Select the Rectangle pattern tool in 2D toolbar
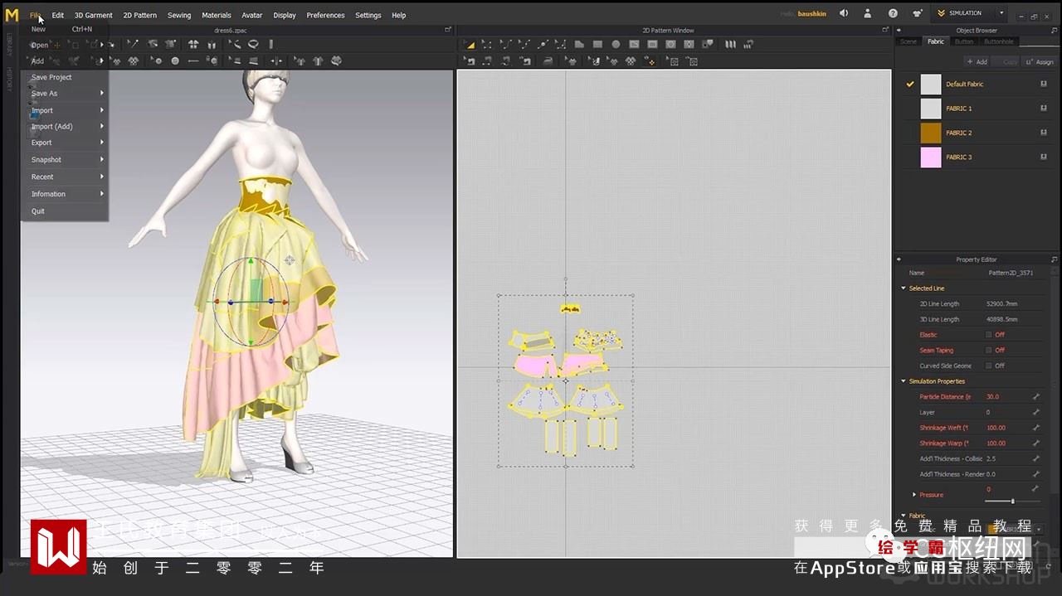The image size is (1062, 596). point(597,45)
